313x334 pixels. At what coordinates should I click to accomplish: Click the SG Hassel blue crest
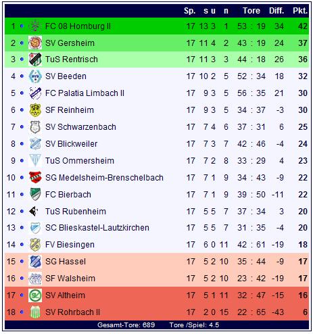pos(35,262)
